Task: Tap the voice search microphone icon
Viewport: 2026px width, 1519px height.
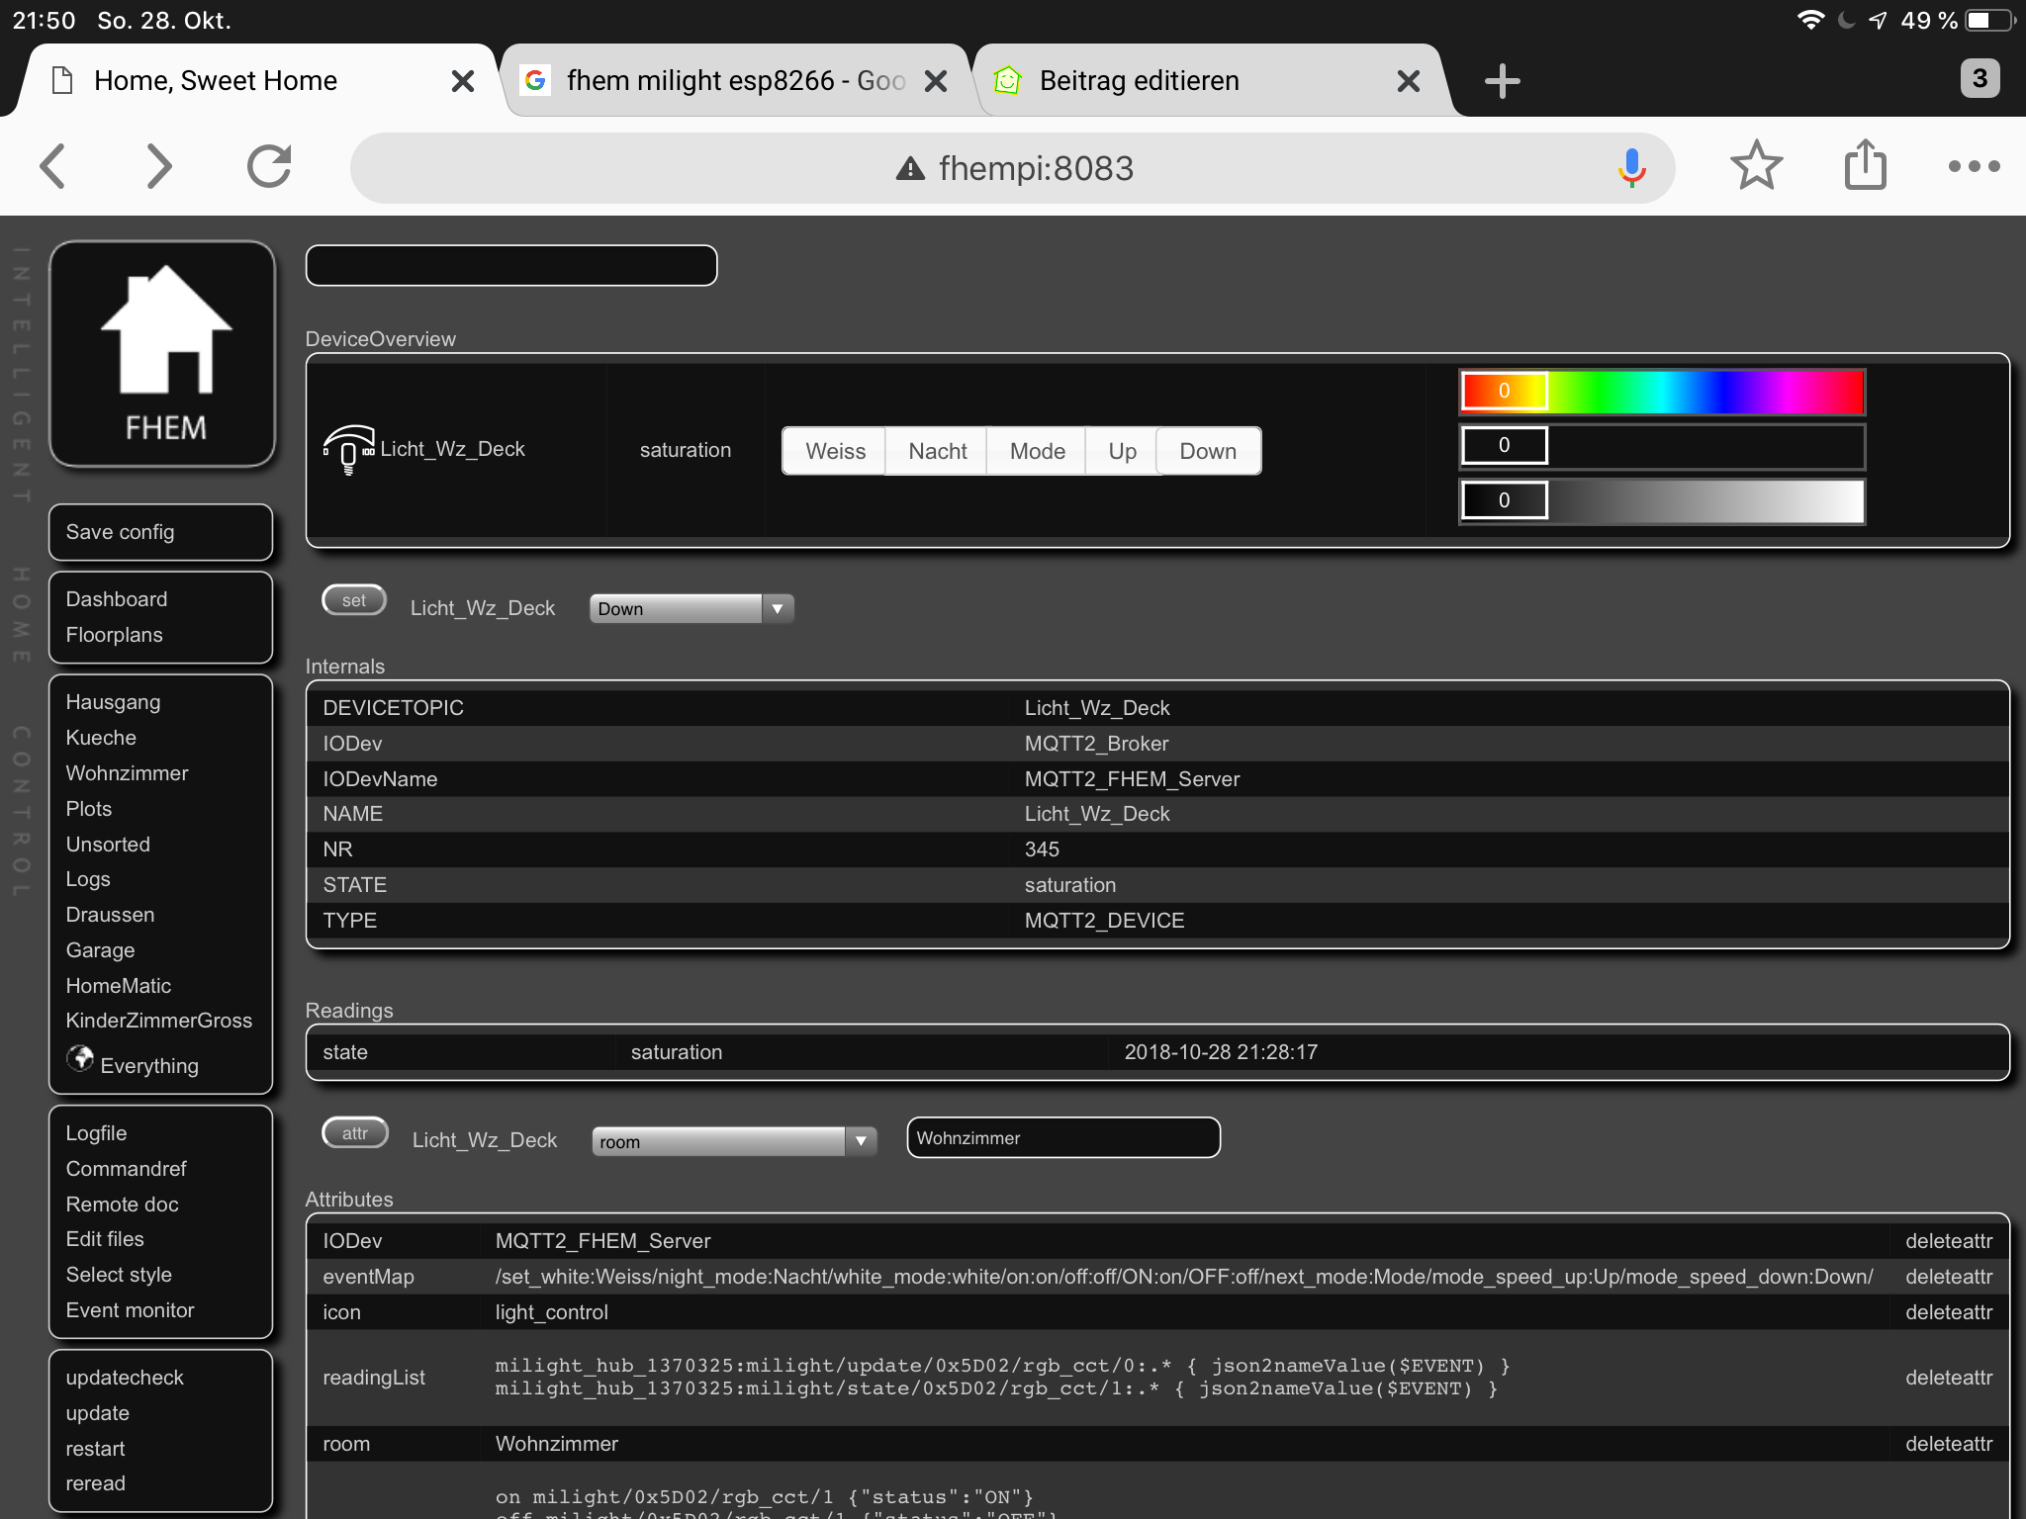Action: point(1631,168)
